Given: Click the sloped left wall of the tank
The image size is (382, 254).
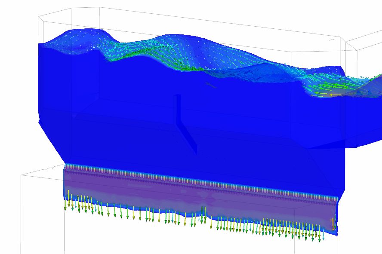Looking at the screenshot, I should tap(52, 142).
